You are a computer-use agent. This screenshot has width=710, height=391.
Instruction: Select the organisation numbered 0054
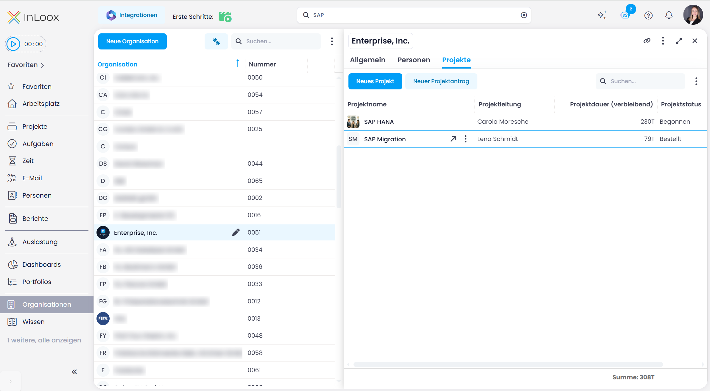tap(214, 95)
